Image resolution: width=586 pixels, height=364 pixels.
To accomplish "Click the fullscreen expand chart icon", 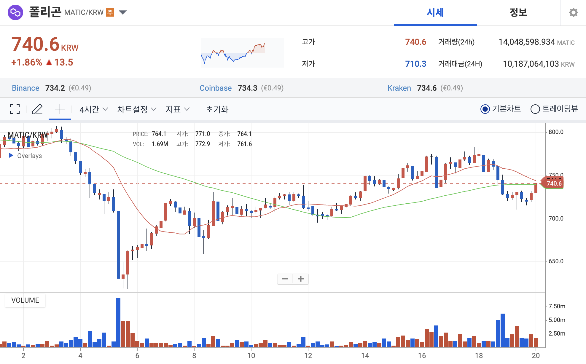I will pyautogui.click(x=15, y=109).
